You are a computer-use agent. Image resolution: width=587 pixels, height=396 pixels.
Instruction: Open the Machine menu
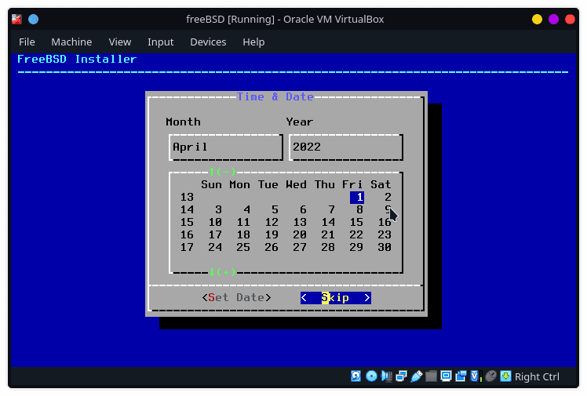71,42
